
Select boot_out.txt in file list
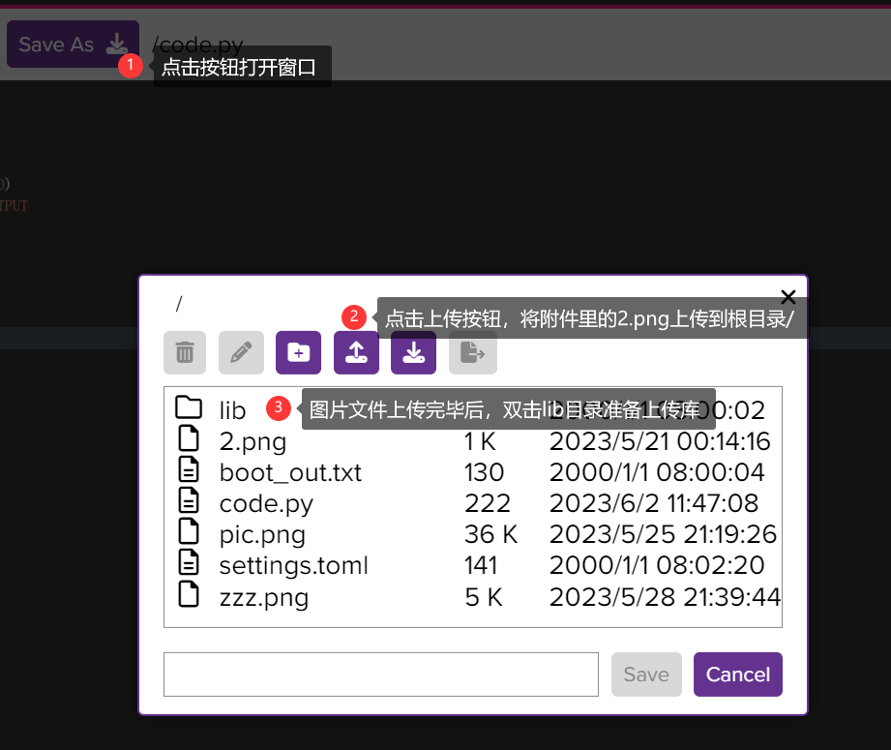click(473, 472)
